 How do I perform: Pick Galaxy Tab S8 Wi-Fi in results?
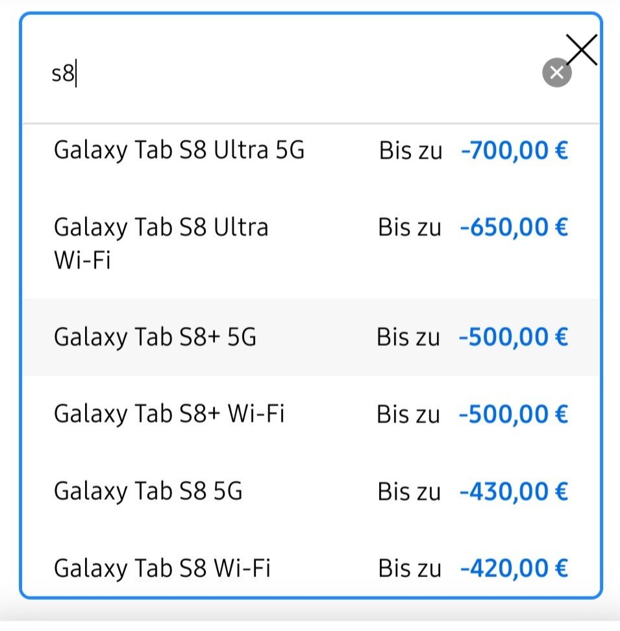pos(162,569)
